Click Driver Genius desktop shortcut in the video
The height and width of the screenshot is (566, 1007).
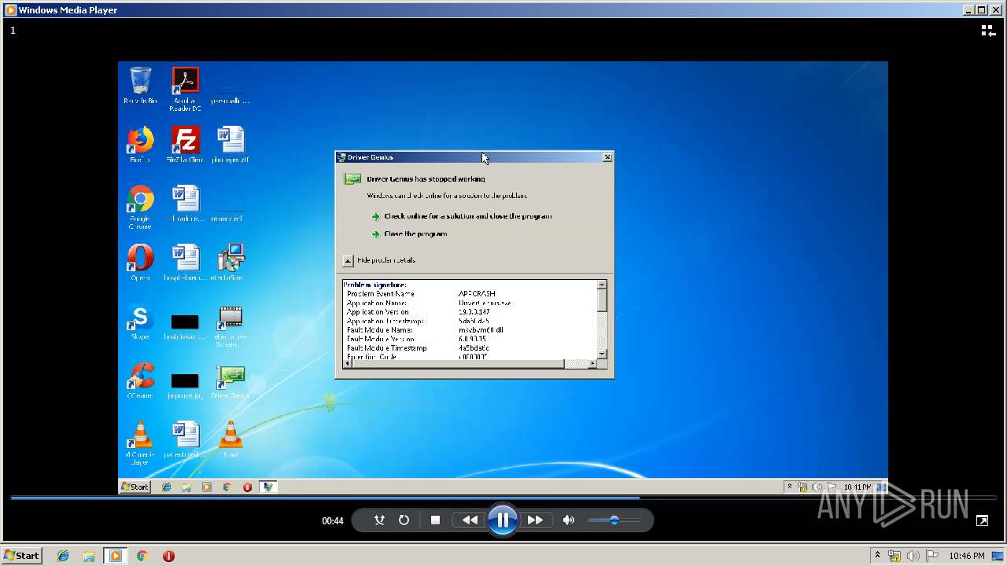pyautogui.click(x=231, y=381)
